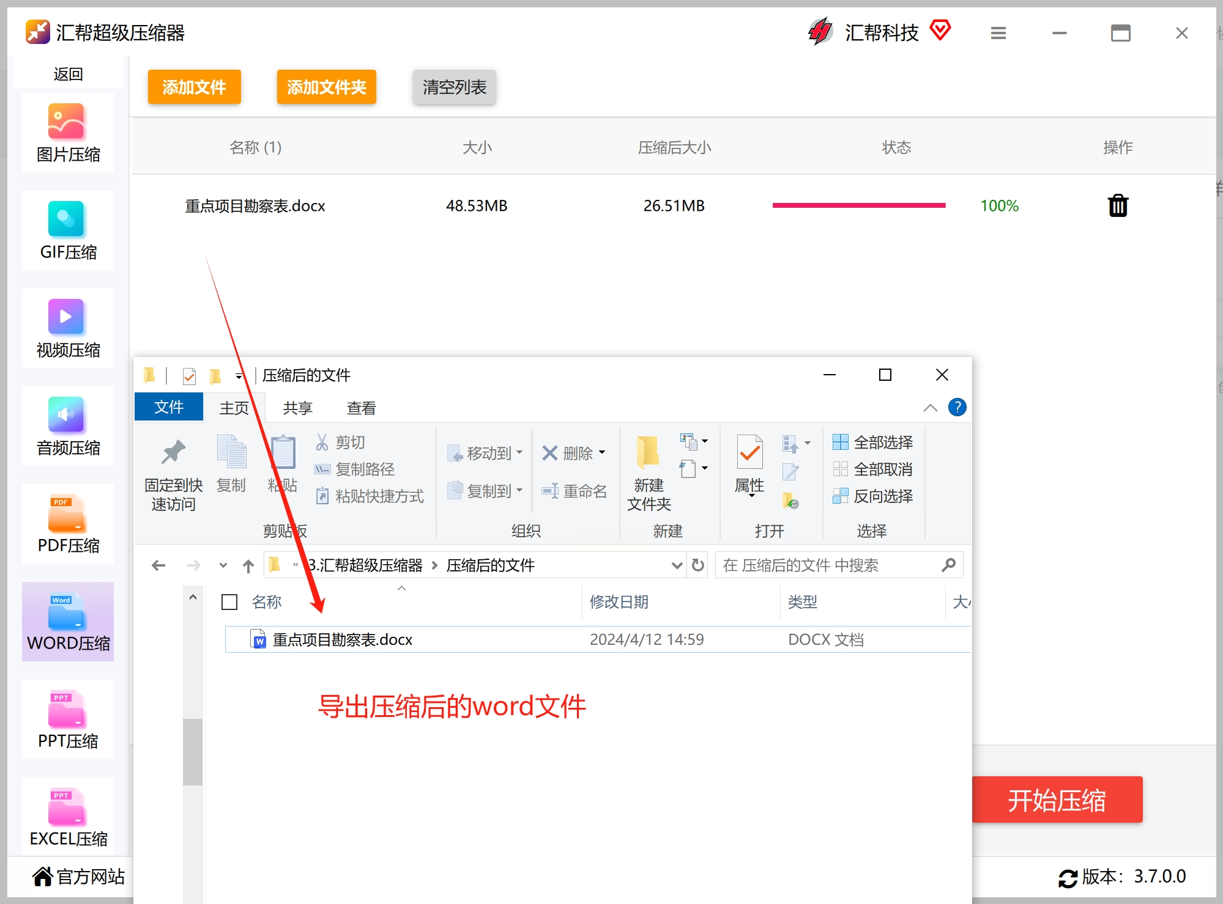
Task: Click the version refresh icon next to 版本 3.7.0.0
Action: tap(1068, 878)
